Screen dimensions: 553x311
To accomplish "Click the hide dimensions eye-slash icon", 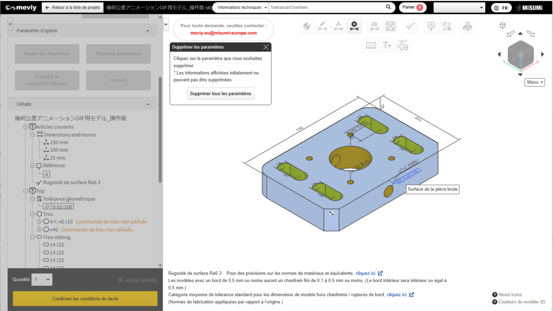I will pyautogui.click(x=374, y=26).
